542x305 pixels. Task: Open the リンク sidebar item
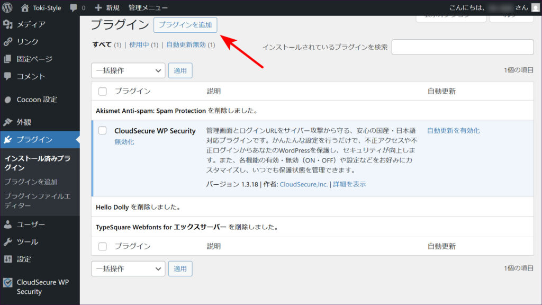tap(26, 42)
